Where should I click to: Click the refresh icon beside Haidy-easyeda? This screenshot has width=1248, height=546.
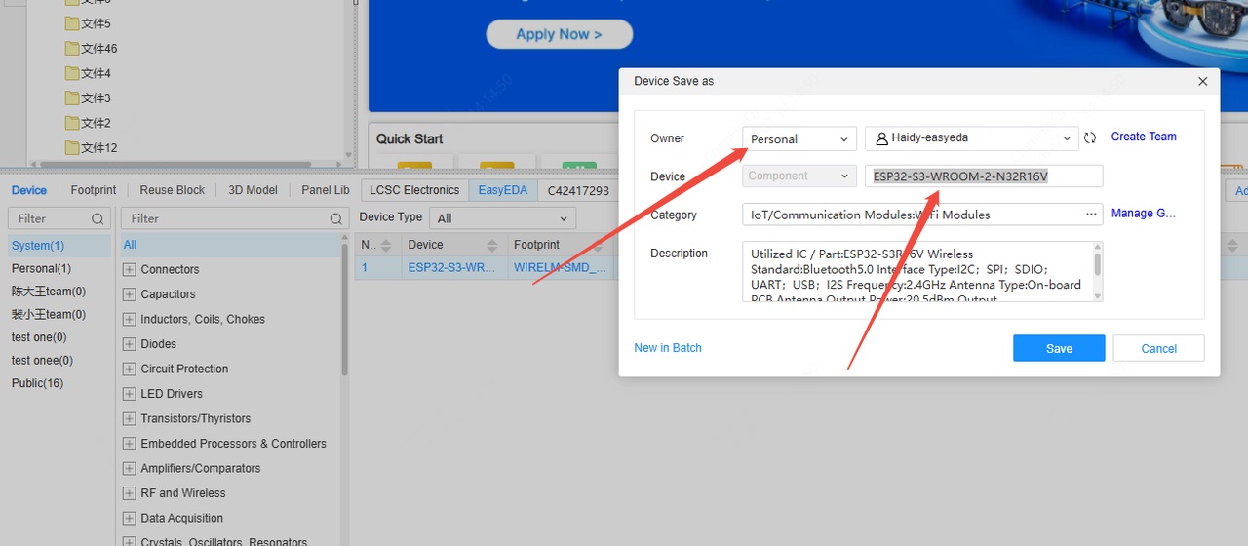click(1091, 138)
